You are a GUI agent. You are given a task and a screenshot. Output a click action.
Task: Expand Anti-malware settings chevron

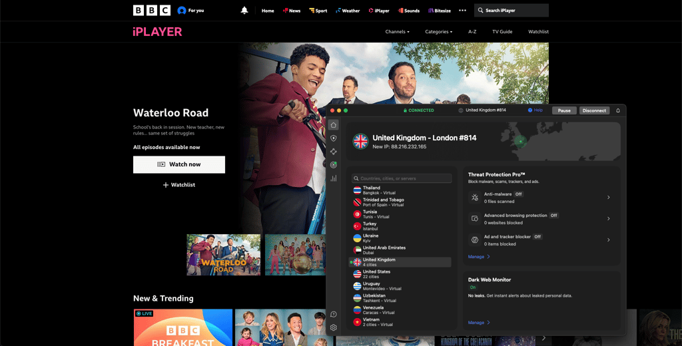[609, 198]
